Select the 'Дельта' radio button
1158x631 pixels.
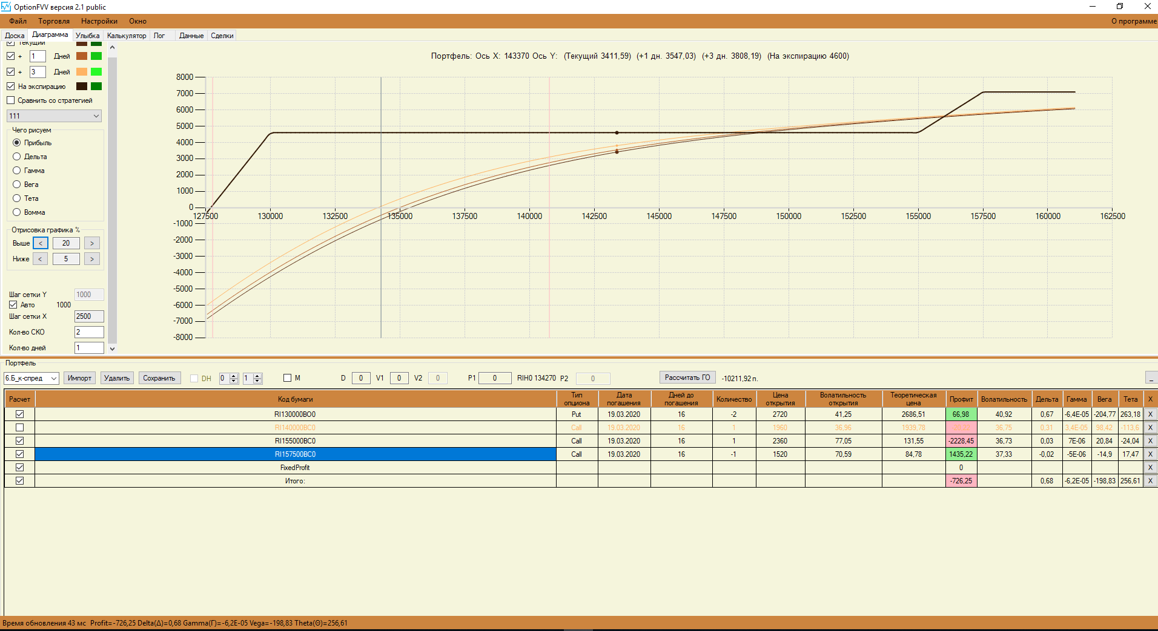click(x=17, y=157)
